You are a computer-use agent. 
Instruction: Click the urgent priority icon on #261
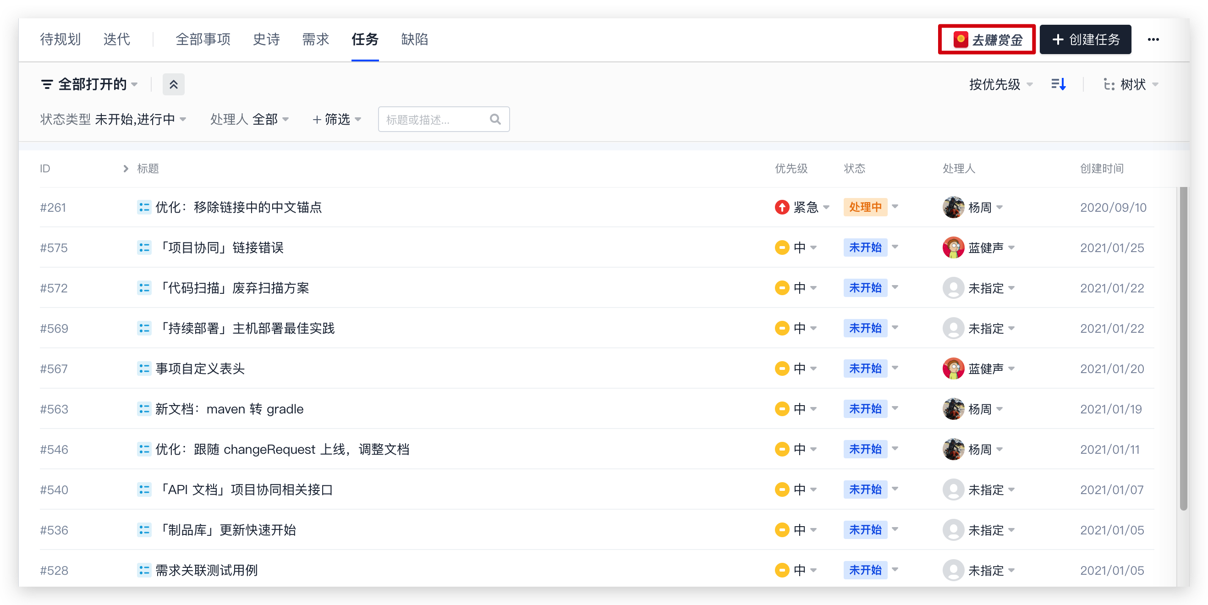click(782, 207)
